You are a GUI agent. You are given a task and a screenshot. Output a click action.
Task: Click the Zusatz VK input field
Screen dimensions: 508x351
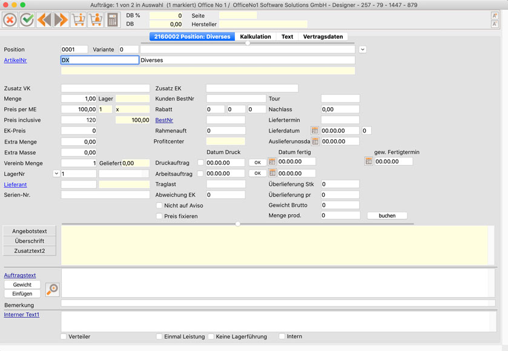coord(105,88)
